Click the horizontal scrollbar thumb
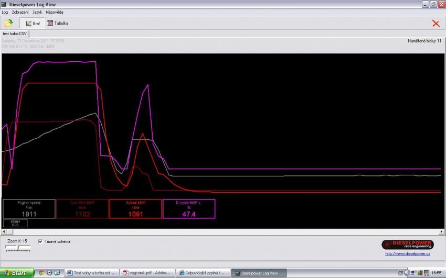Image resolution: width=446 pixels, height=278 pixels. click(x=10, y=232)
